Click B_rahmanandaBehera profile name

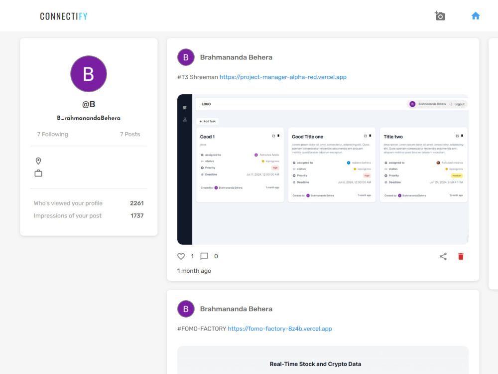click(x=89, y=118)
